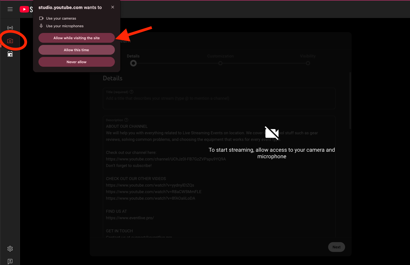Choose Allow this time
The width and height of the screenshot is (410, 265).
point(76,50)
